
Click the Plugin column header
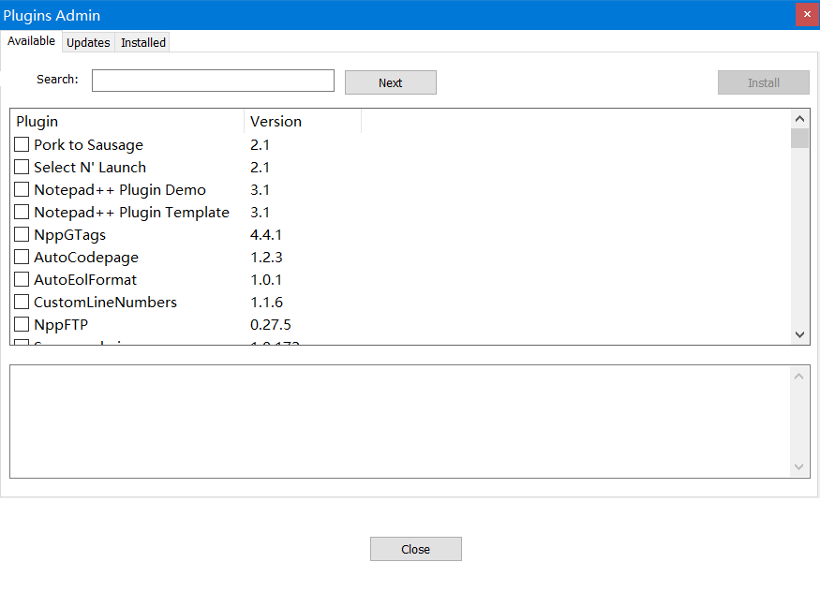pyautogui.click(x=127, y=121)
